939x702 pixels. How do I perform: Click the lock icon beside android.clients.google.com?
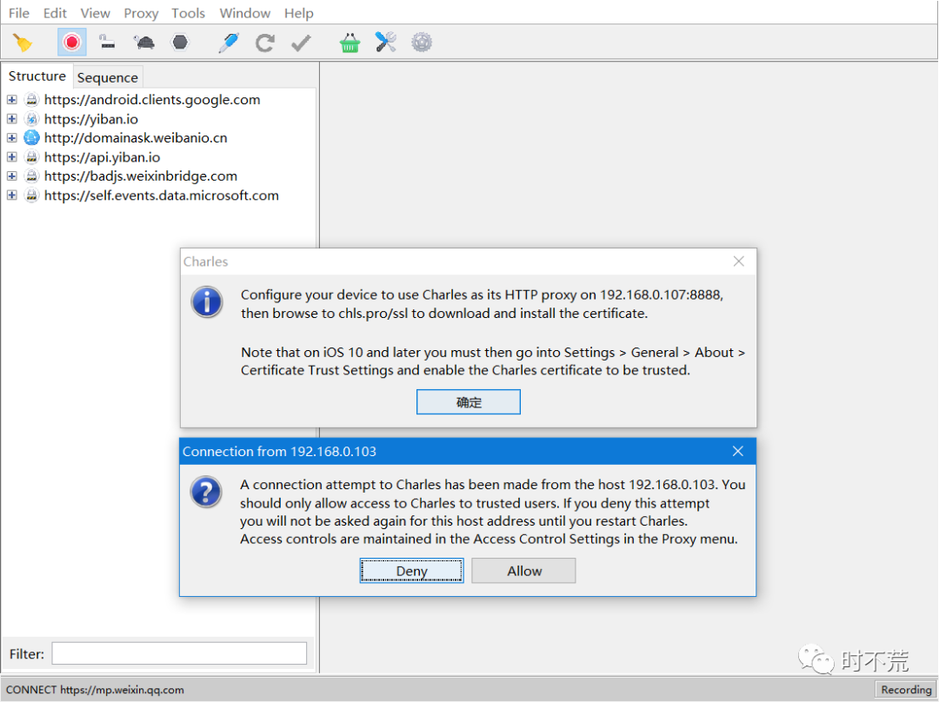[32, 99]
